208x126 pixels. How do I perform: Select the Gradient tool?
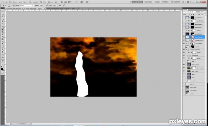tap(2, 39)
